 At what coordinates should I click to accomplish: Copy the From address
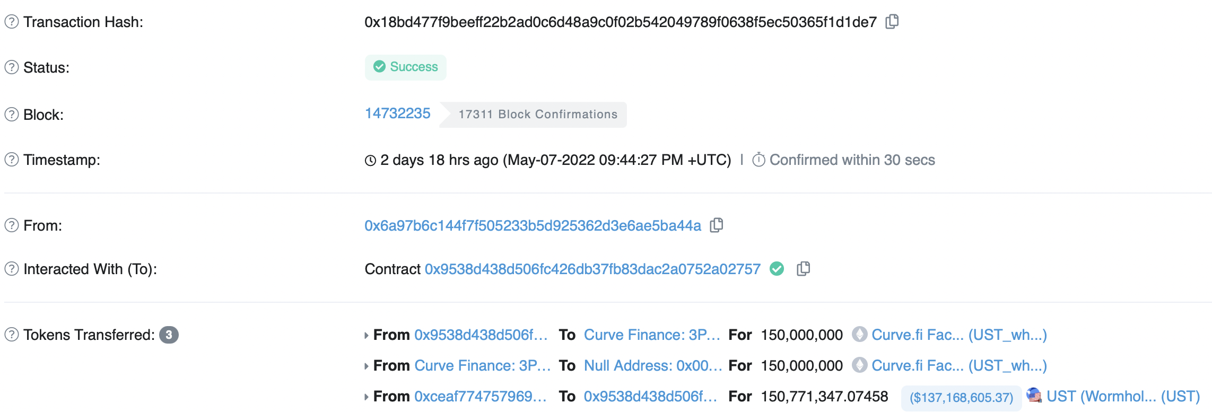point(717,225)
